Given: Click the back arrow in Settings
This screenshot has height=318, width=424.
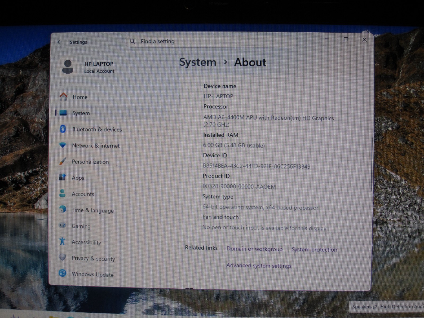Looking at the screenshot, I should [x=60, y=42].
